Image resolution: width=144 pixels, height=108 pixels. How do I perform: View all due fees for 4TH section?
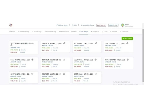click(86, 67)
